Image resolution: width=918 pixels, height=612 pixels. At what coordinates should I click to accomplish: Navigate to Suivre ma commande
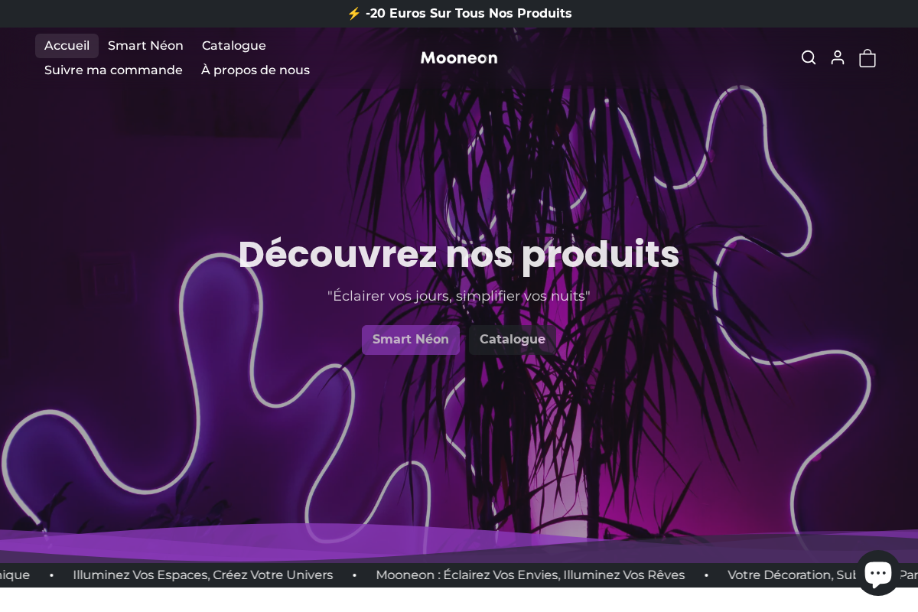click(x=113, y=70)
